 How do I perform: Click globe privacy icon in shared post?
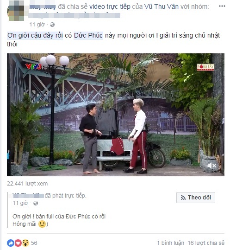coord(36,203)
